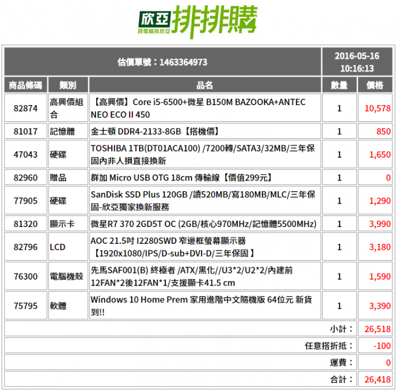This screenshot has width=402, height=392.
Task: Select product code 81017
Action: pyautogui.click(x=26, y=131)
